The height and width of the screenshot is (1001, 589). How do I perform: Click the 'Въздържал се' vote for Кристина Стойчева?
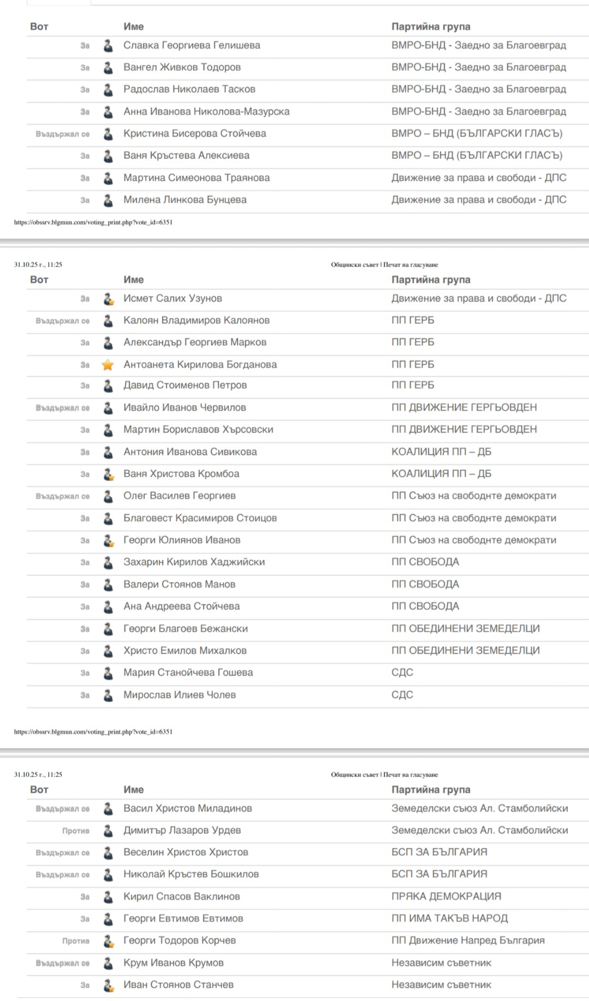tap(63, 134)
